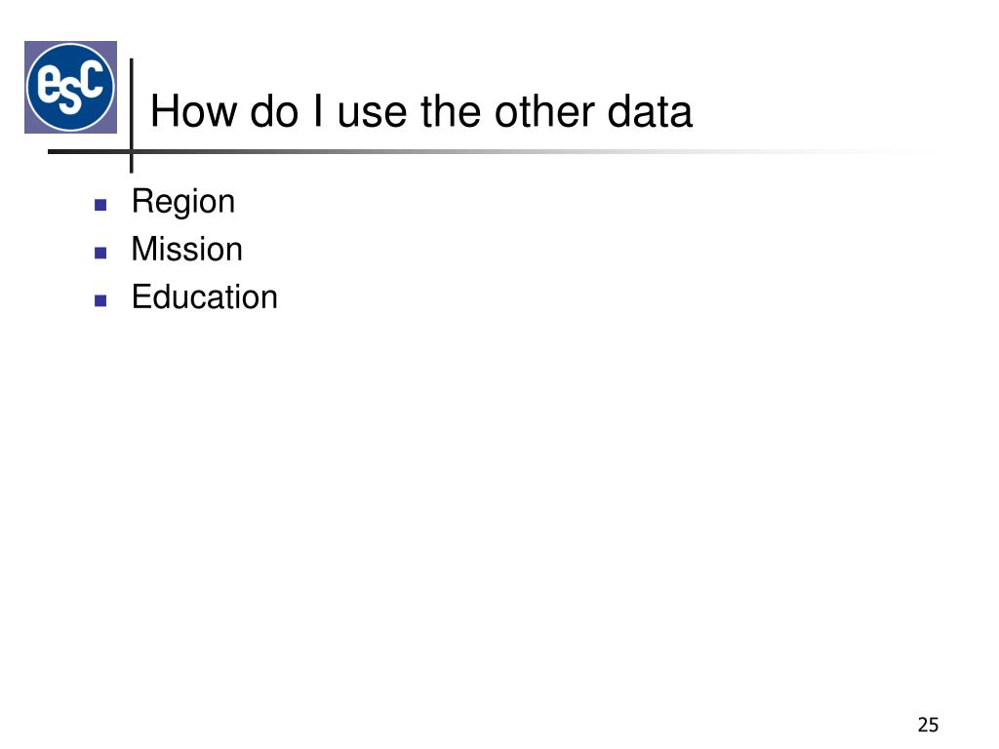Click the letter s in the logo
Screen dimensions: 999x749
coord(70,99)
